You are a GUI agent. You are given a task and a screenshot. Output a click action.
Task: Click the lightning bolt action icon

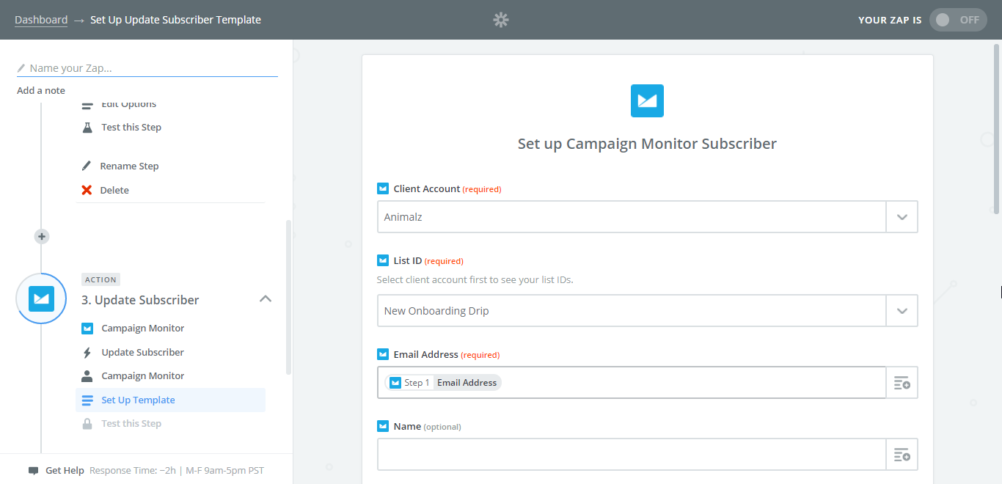(87, 353)
